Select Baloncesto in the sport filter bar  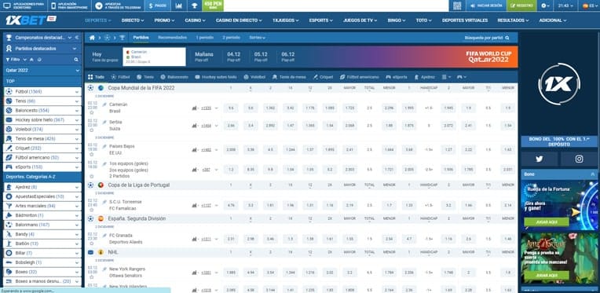(174, 77)
